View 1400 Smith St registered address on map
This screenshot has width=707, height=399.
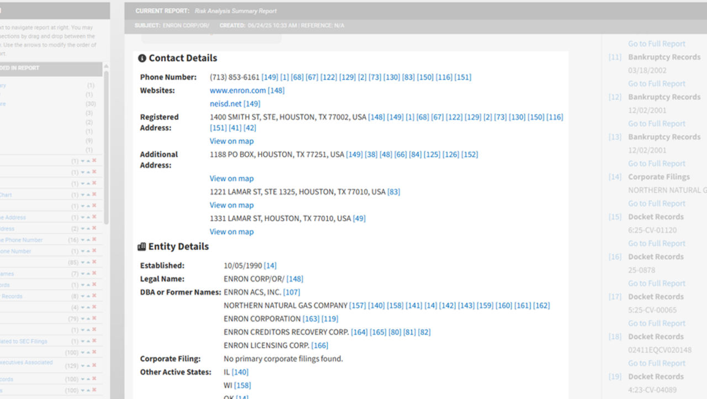coord(231,141)
